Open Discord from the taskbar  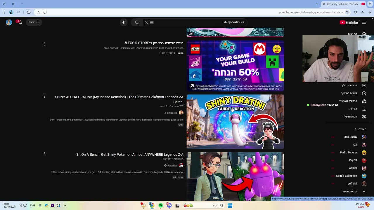point(169,205)
